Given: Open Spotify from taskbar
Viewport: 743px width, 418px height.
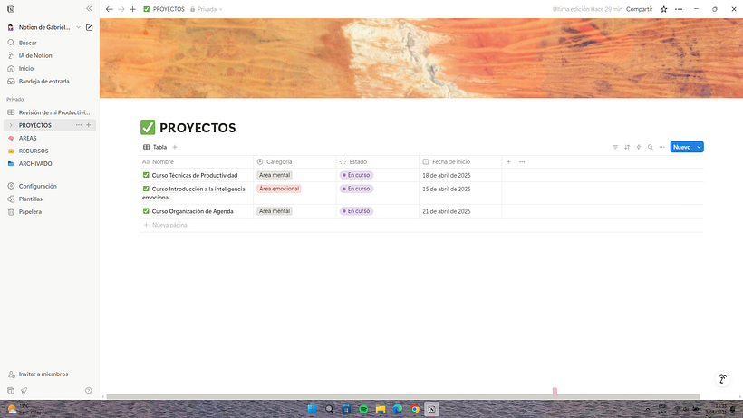Looking at the screenshot, I should (363, 409).
